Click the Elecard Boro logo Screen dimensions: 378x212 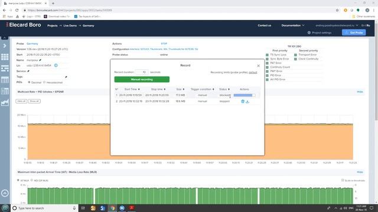24,25
